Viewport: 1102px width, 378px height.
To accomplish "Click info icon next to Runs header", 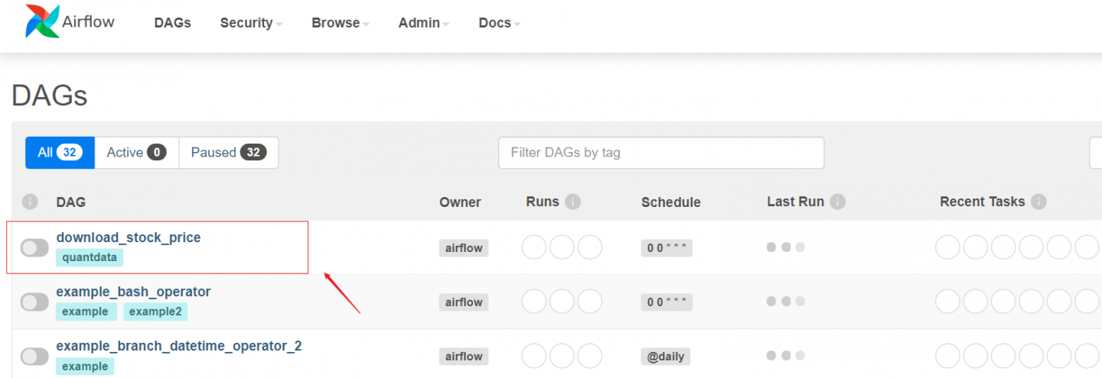I will tap(572, 202).
